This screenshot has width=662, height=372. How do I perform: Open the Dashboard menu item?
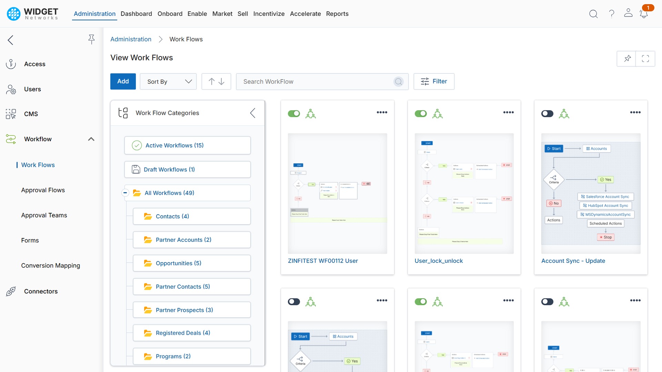(136, 14)
